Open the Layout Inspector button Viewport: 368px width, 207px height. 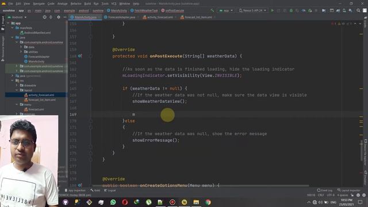point(349,190)
